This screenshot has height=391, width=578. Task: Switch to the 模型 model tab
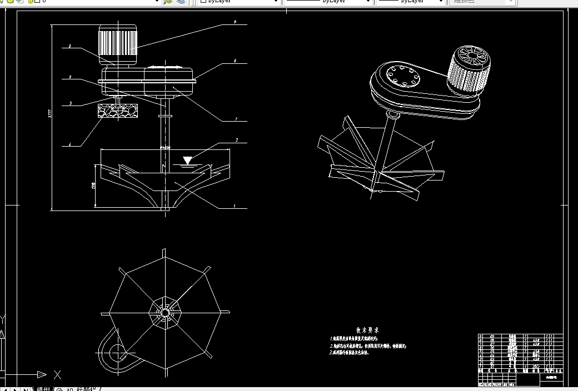[x=43, y=389]
